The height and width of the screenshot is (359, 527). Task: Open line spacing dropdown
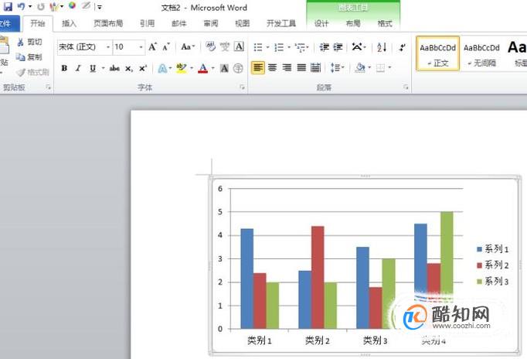337,67
